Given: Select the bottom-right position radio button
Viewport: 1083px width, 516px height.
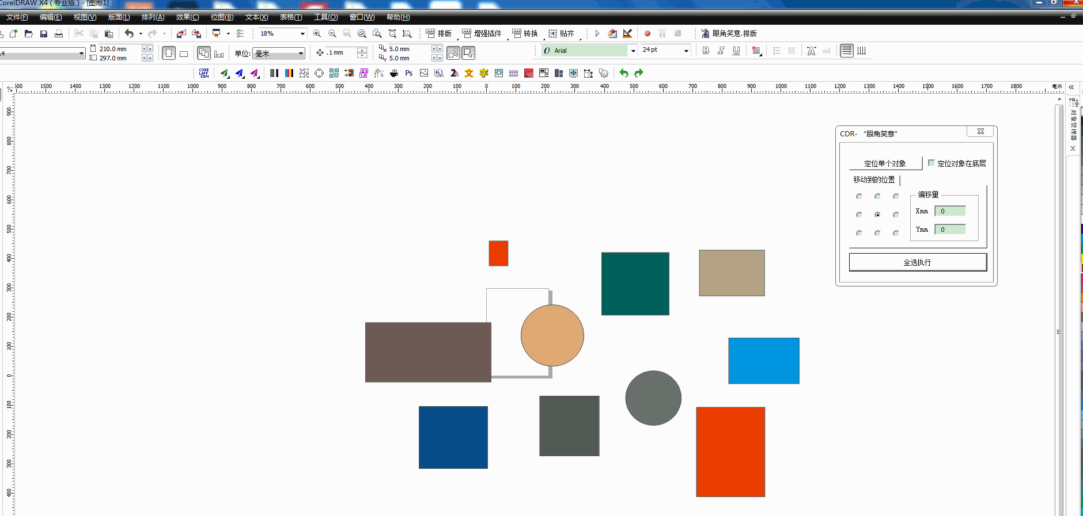Looking at the screenshot, I should [896, 234].
